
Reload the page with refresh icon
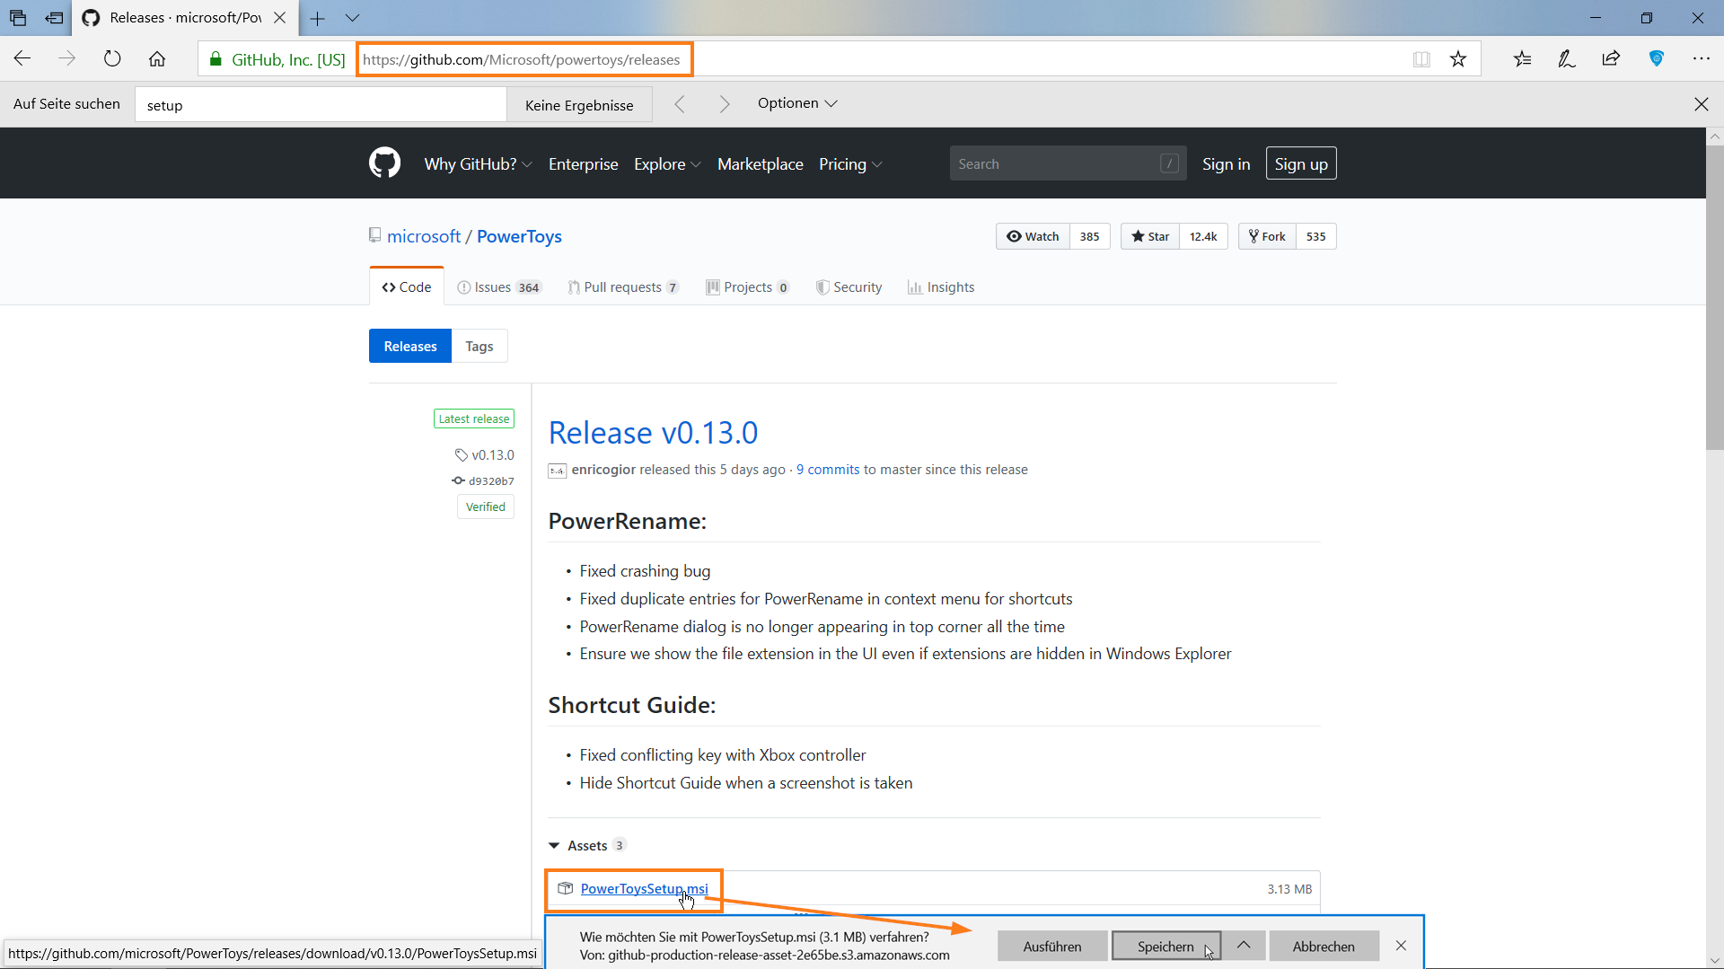[112, 59]
